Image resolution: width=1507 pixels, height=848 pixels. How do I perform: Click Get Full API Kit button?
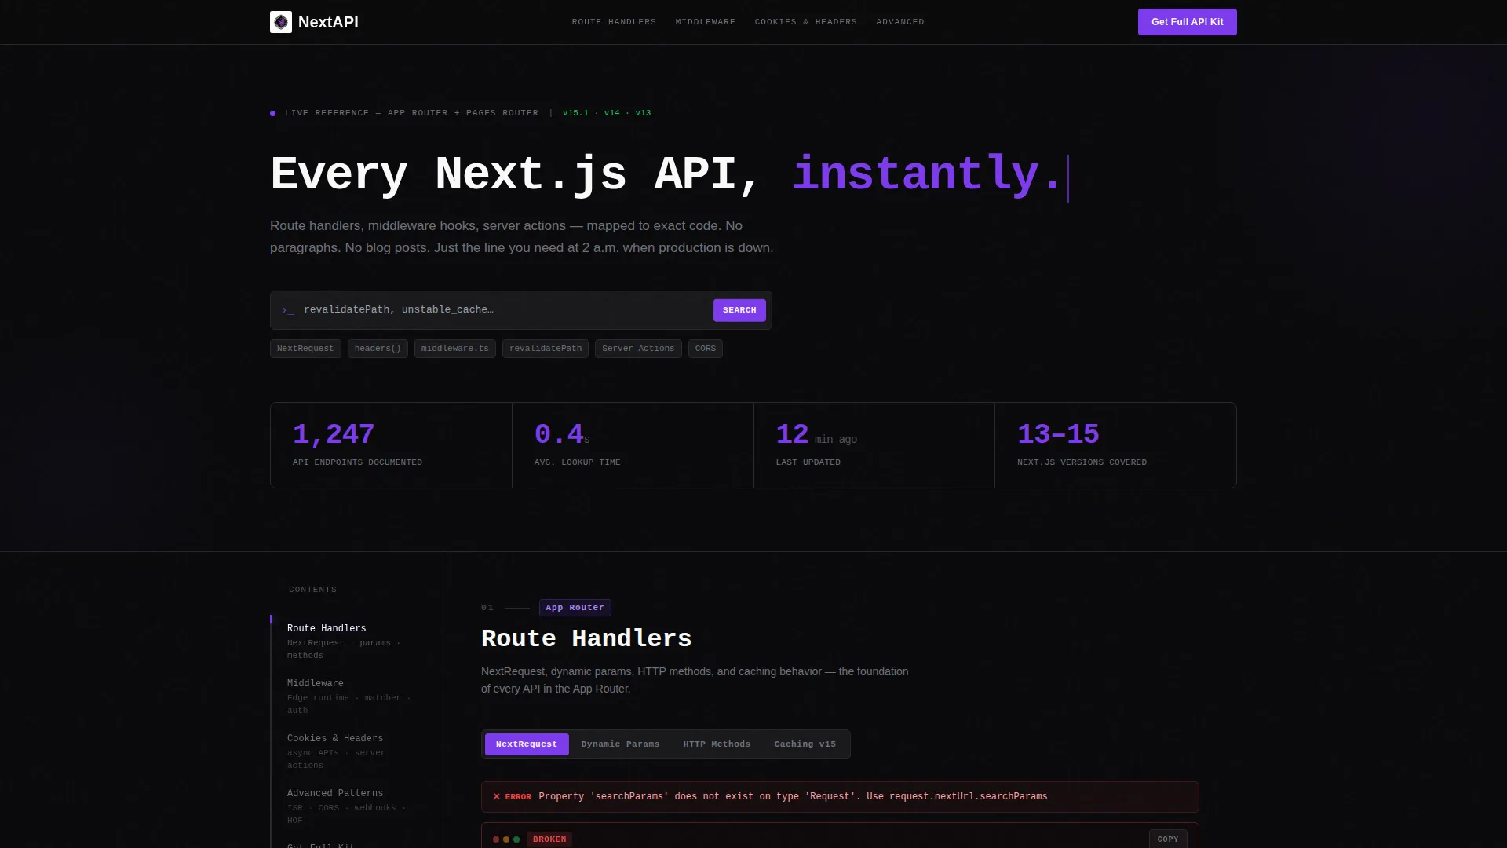1188,22
